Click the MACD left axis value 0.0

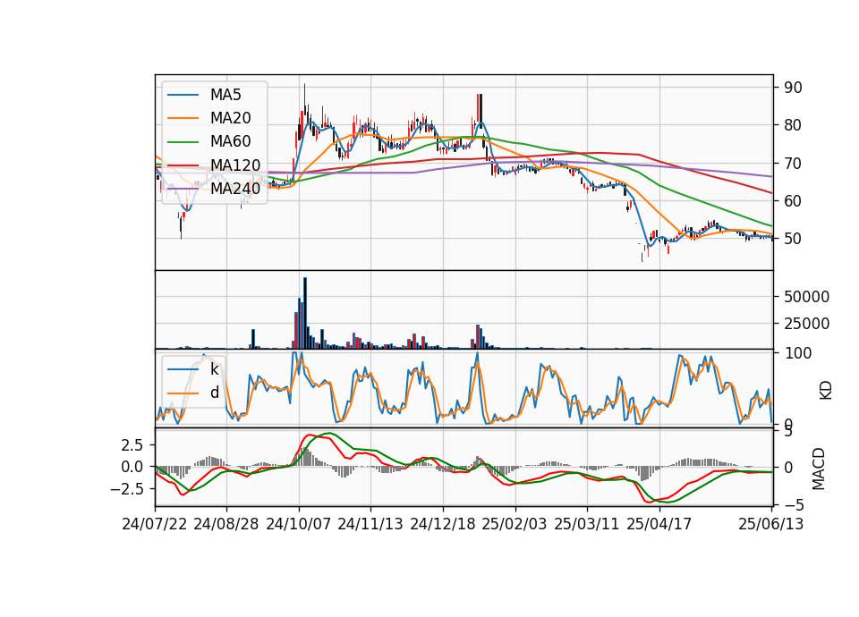point(132,467)
